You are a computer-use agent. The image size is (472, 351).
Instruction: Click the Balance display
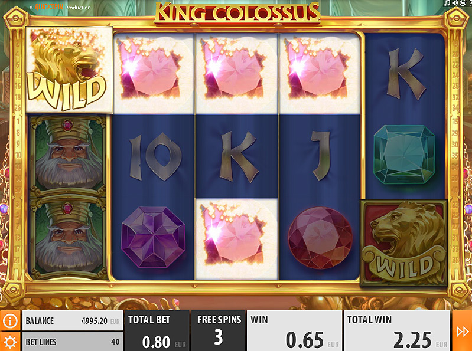[x=73, y=321]
